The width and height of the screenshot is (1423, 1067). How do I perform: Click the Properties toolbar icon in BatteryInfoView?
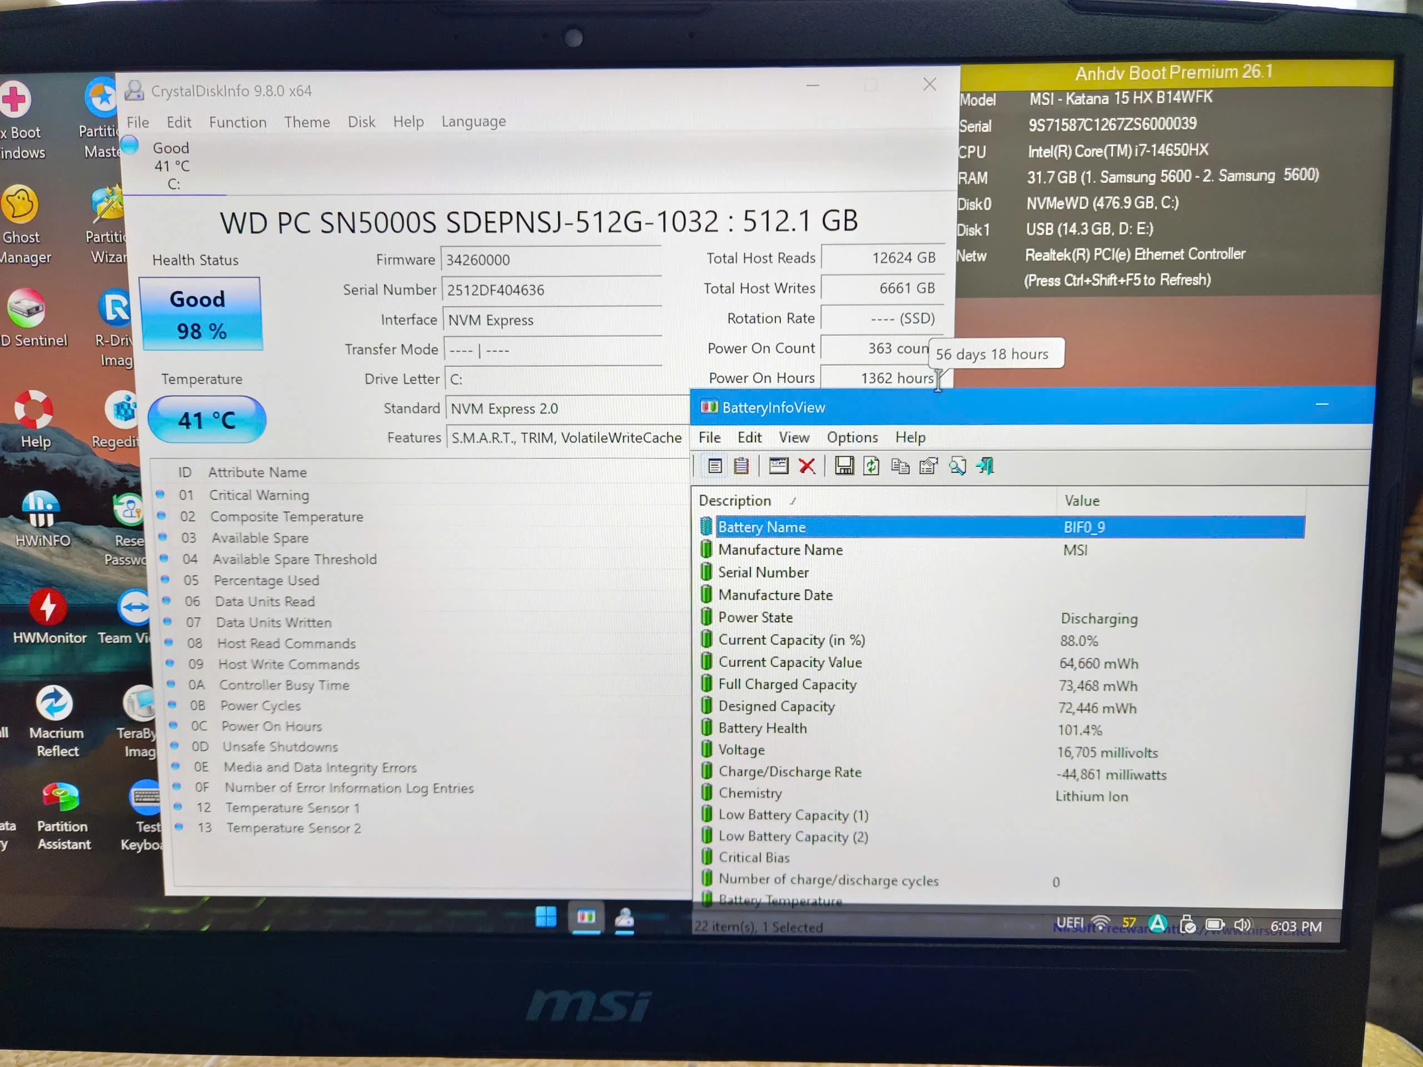(928, 466)
